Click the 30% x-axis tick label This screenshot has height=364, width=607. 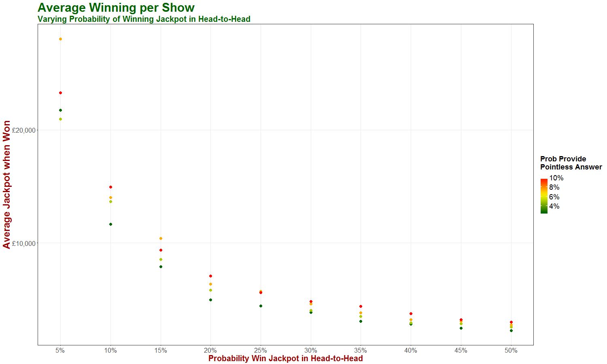pos(311,351)
